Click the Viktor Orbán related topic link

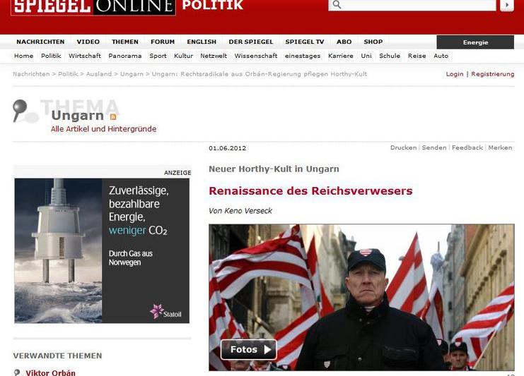50,372
